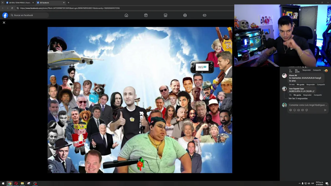This screenshot has width=331, height=186.
Task: Open the site info icon beside the URL
Action: point(18,8)
